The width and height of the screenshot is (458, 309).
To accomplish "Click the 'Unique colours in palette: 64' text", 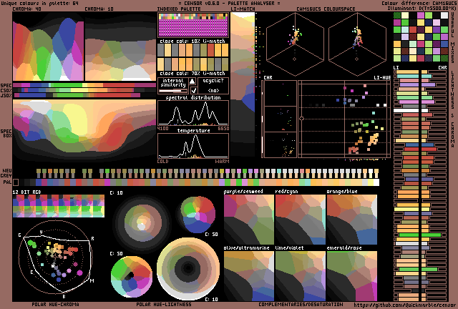I will (40, 3).
